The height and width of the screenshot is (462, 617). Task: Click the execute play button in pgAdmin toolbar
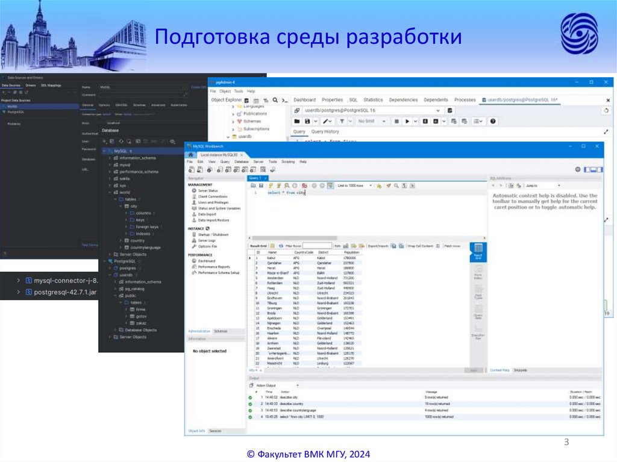tap(407, 121)
